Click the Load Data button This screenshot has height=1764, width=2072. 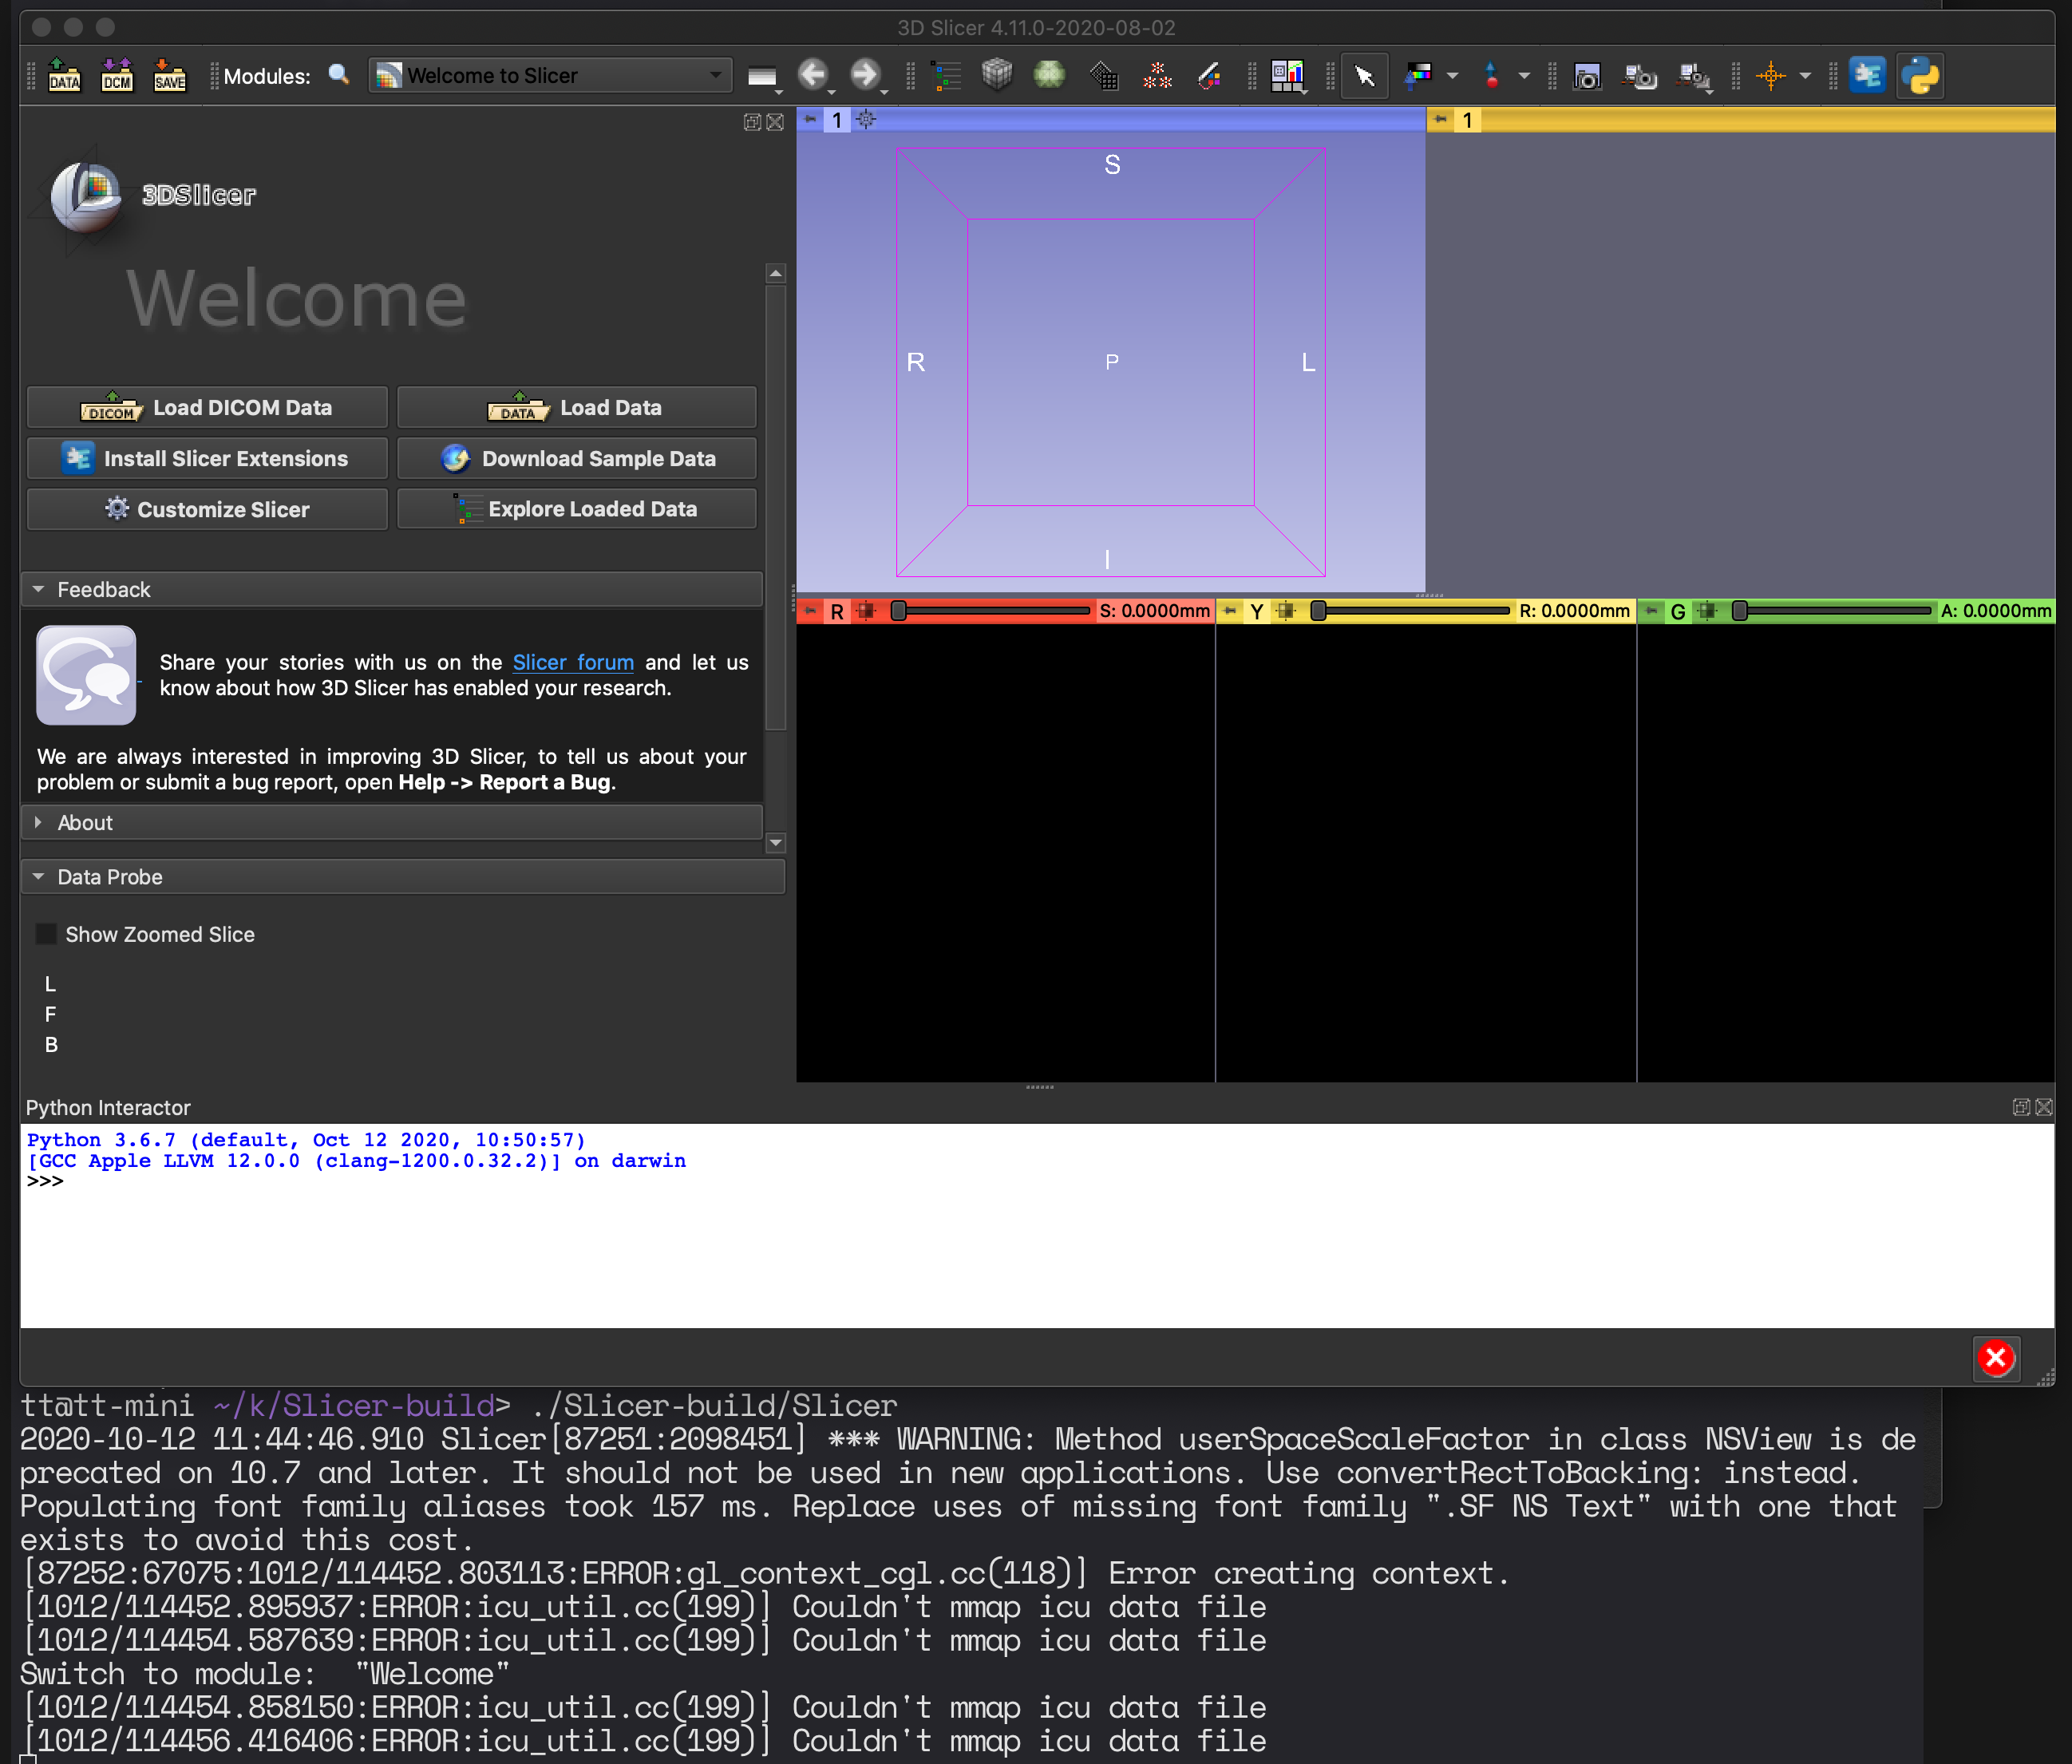point(577,408)
